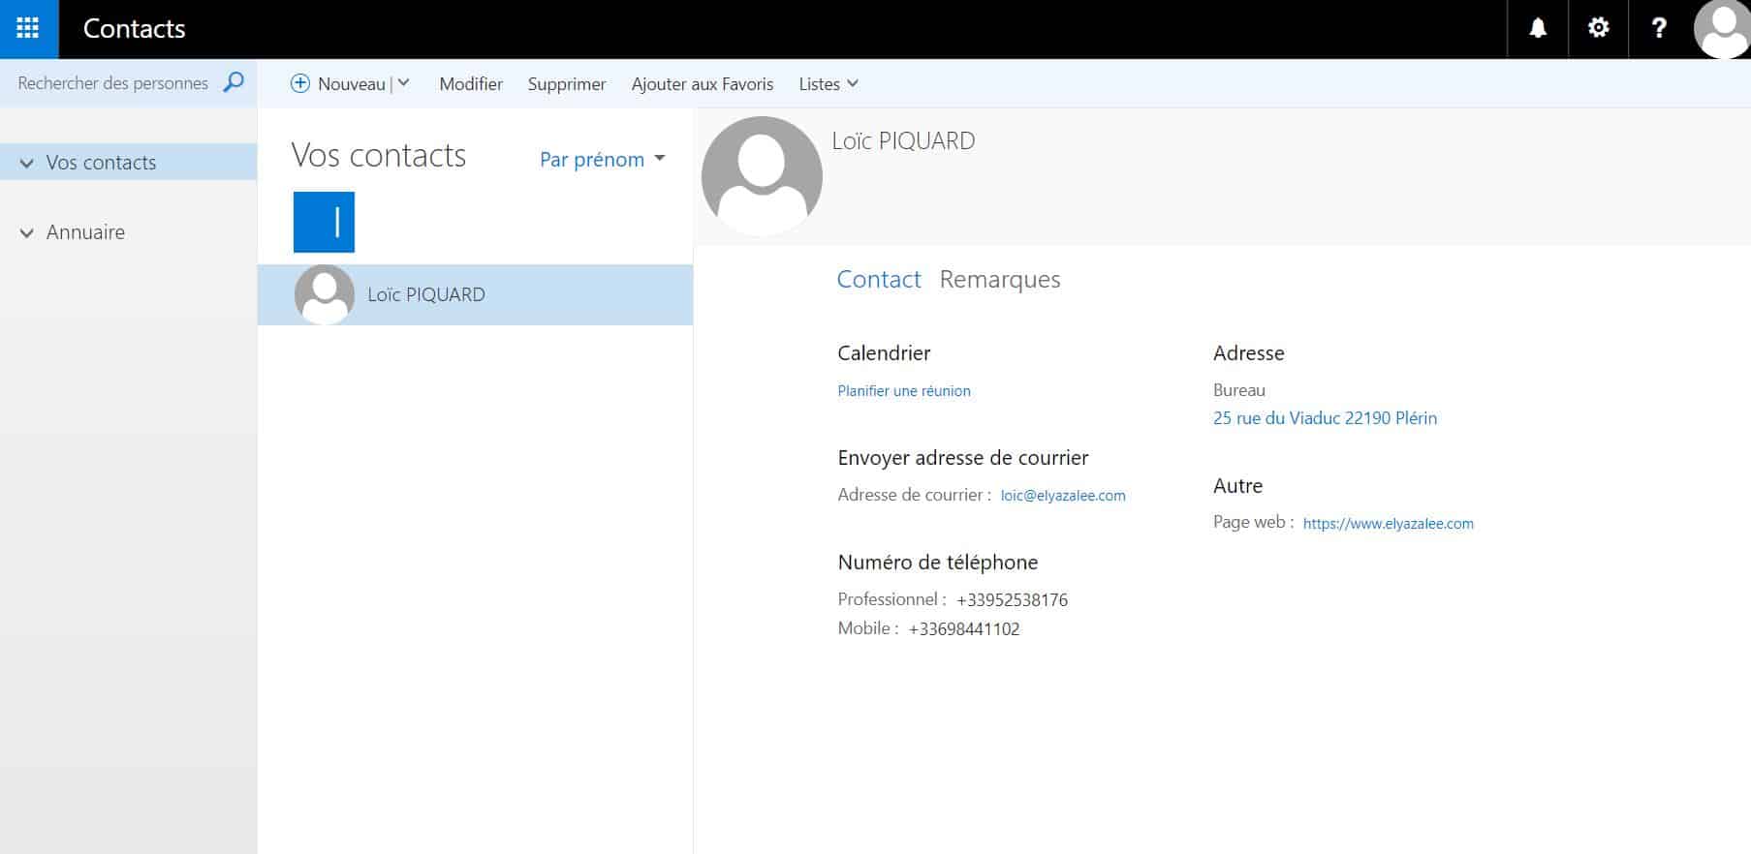Expand the Nouveau dropdown arrow
This screenshot has width=1751, height=854.
404,83
